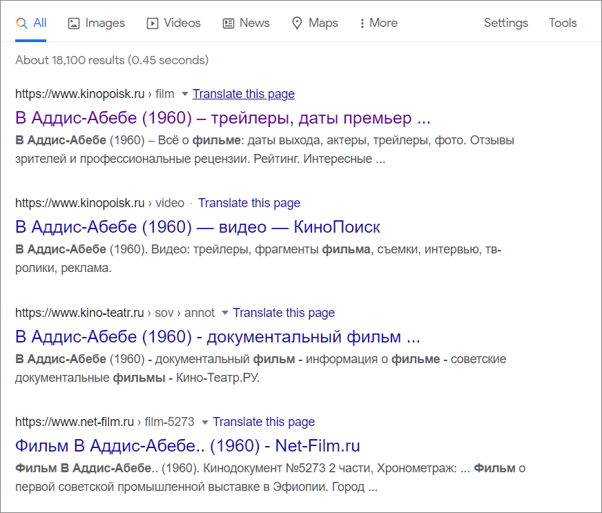This screenshot has height=513, width=602.
Task: Click the three-dot More icon
Action: 362,23
